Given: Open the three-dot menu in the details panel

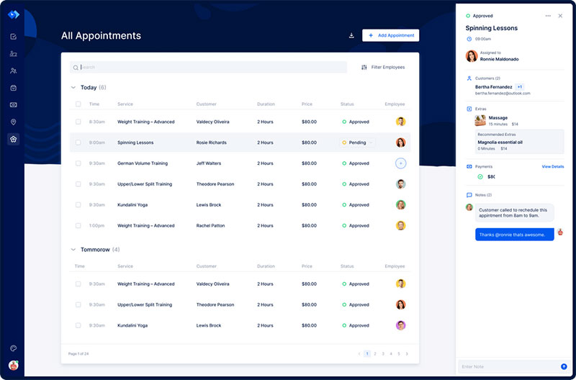Looking at the screenshot, I should click(548, 16).
